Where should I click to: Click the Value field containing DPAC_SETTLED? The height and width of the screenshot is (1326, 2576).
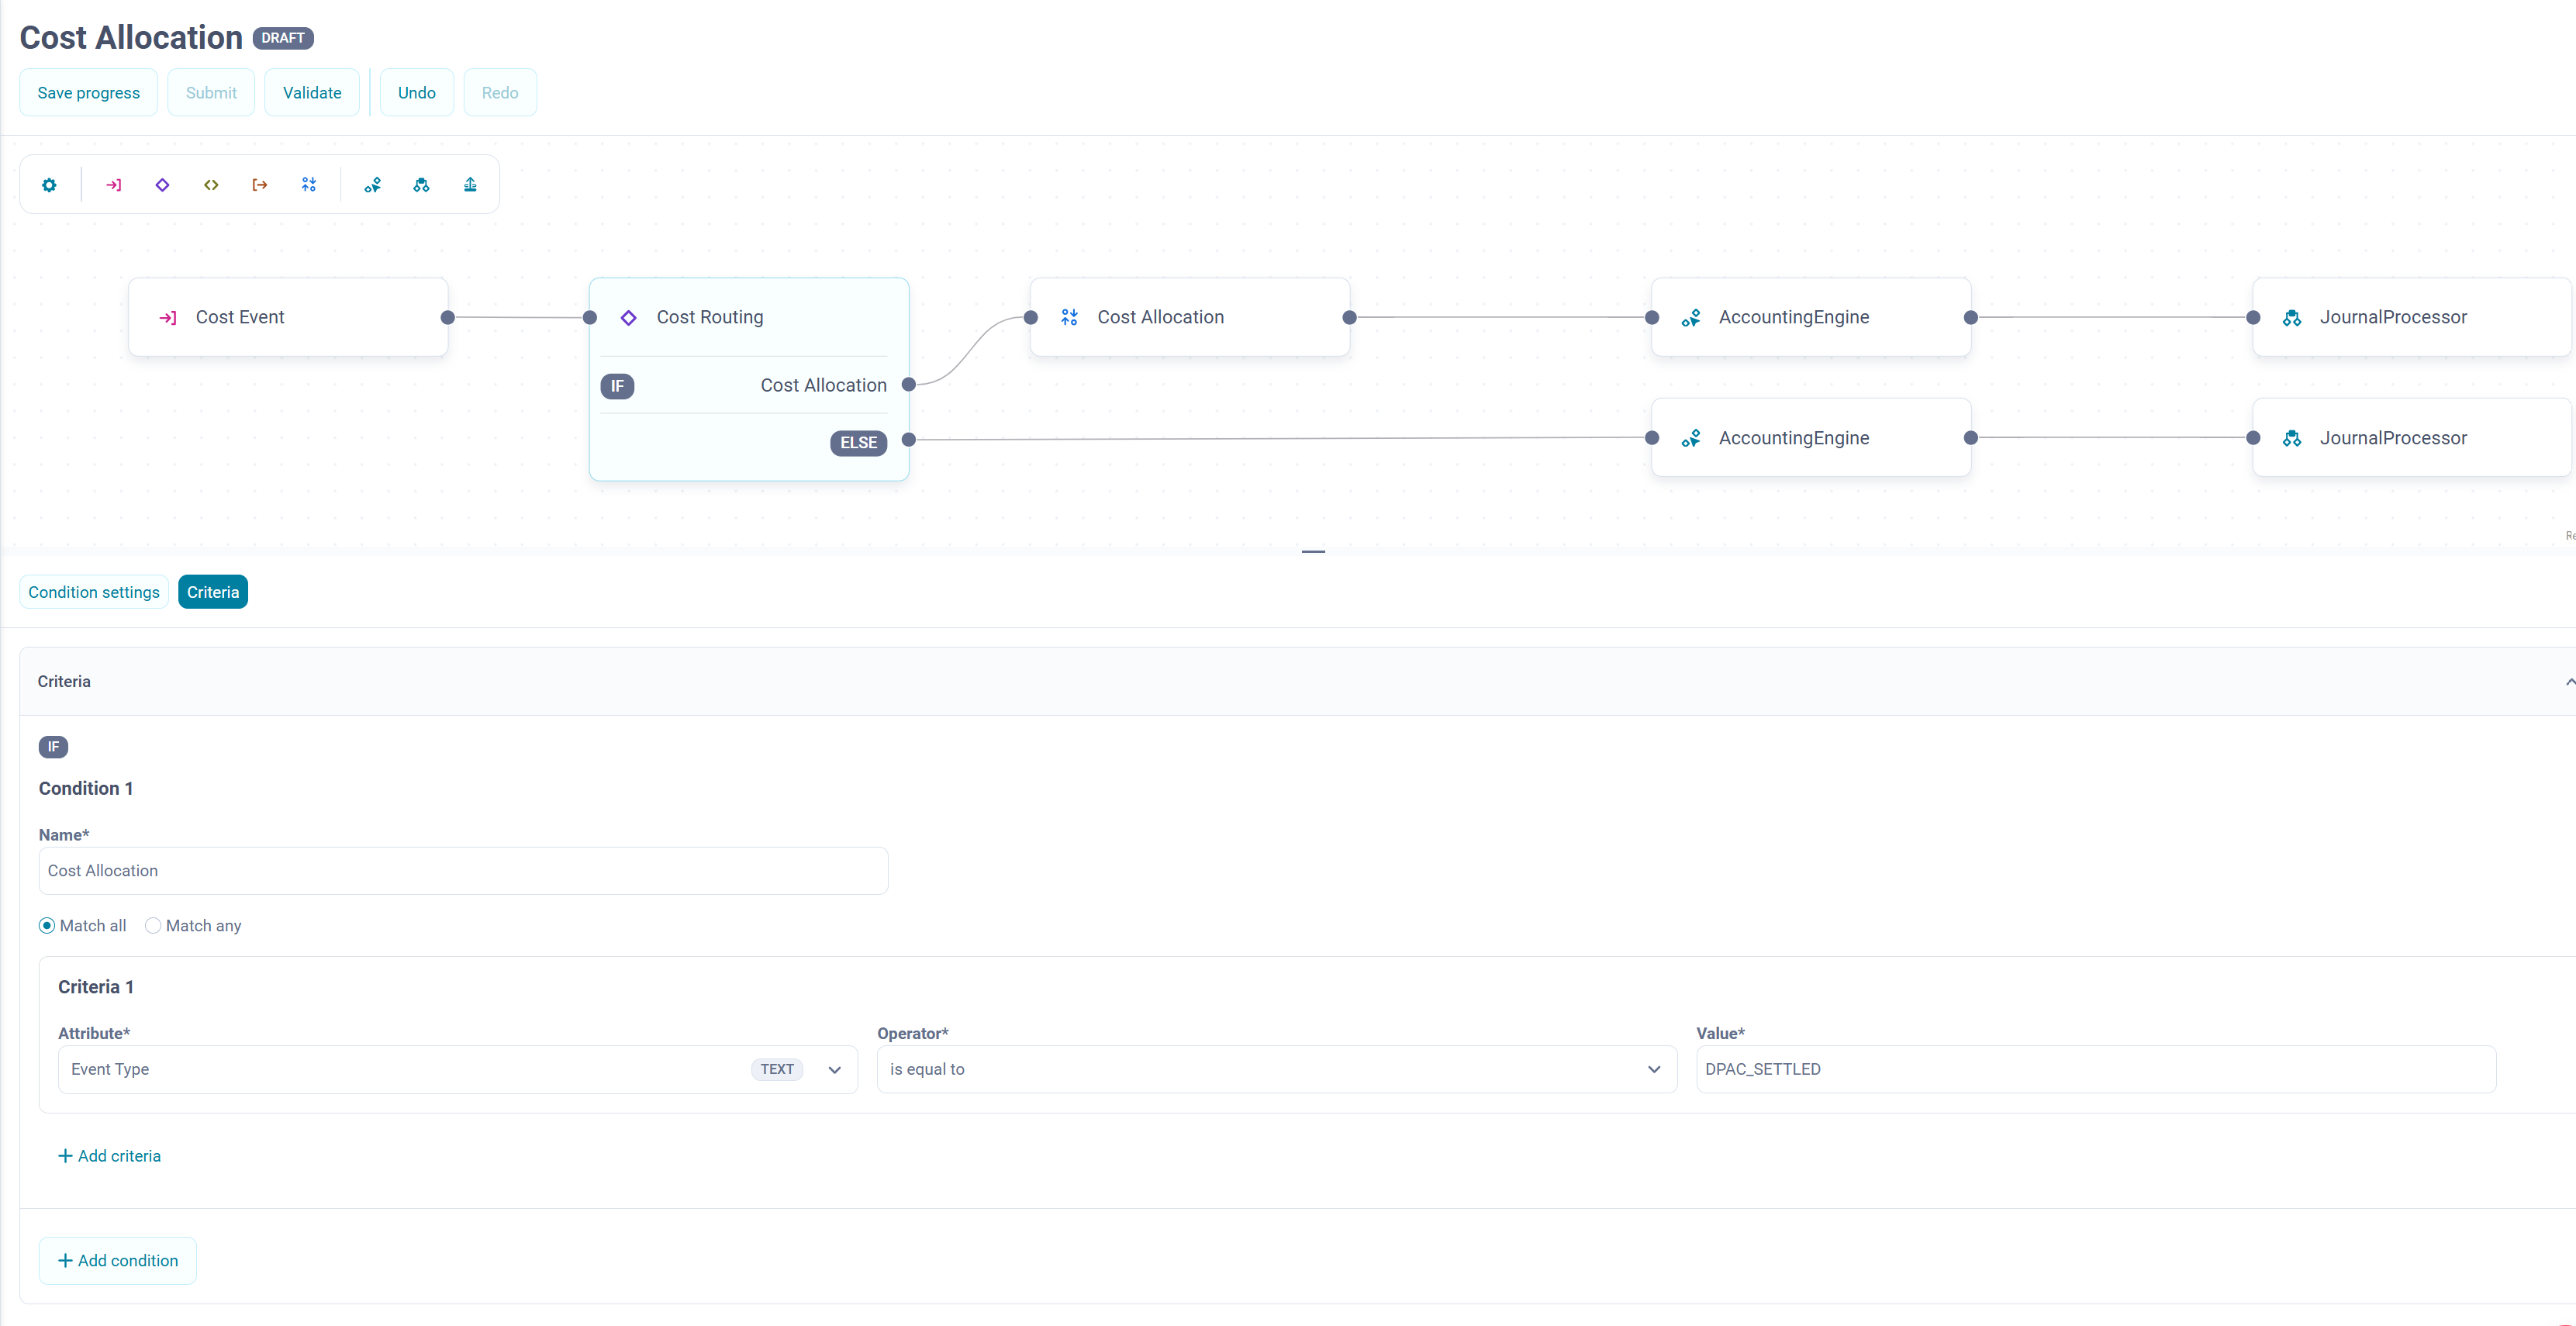pos(2095,1069)
